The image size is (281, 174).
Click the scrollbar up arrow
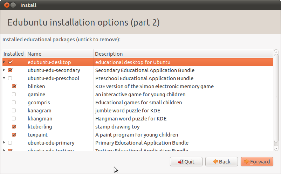coord(276,52)
